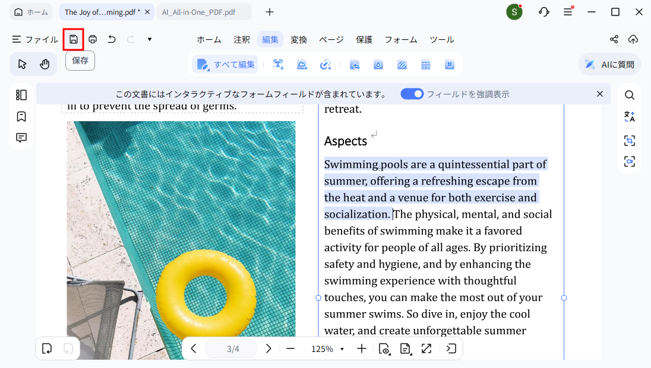
Task: Open the page thumbnails panel
Action: tap(21, 94)
